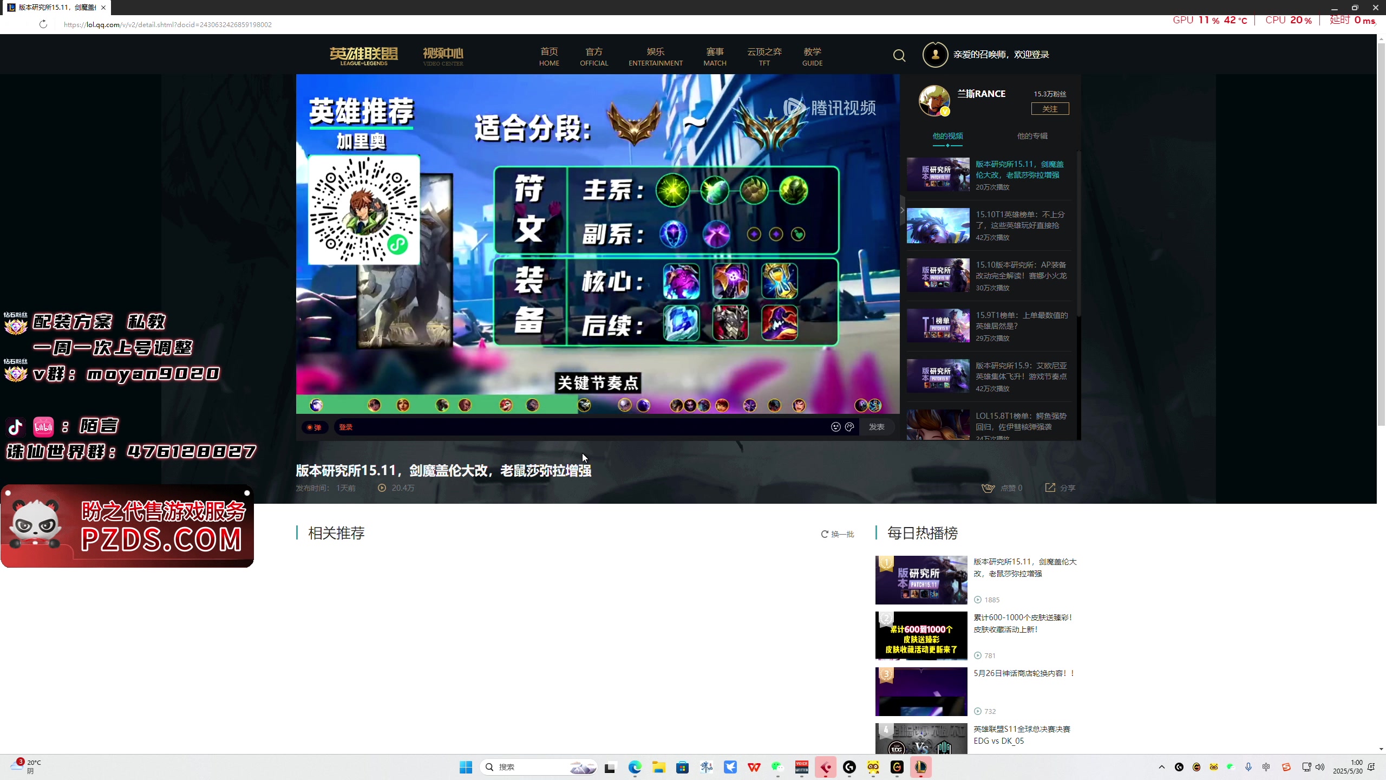Click the Sogou input tray icon
1386x780 pixels.
click(1286, 767)
